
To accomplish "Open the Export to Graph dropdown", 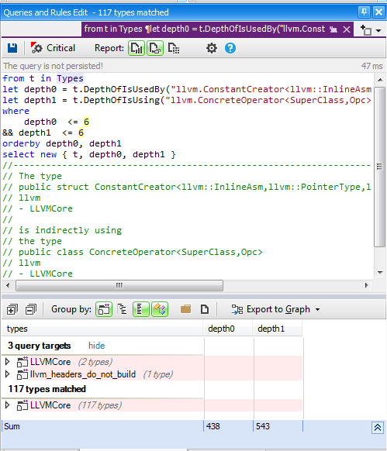I will pyautogui.click(x=275, y=309).
